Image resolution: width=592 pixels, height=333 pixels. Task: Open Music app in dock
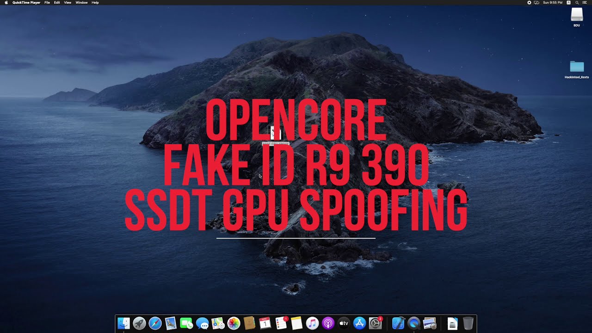pyautogui.click(x=312, y=323)
